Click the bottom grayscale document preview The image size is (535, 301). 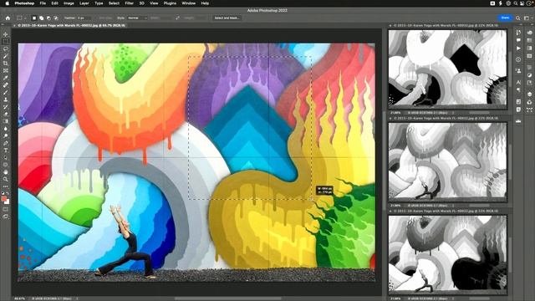click(x=447, y=254)
